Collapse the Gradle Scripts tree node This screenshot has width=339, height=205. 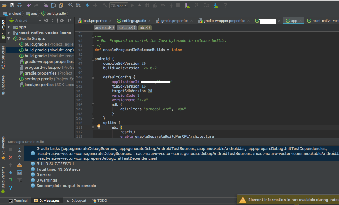tap(9, 38)
